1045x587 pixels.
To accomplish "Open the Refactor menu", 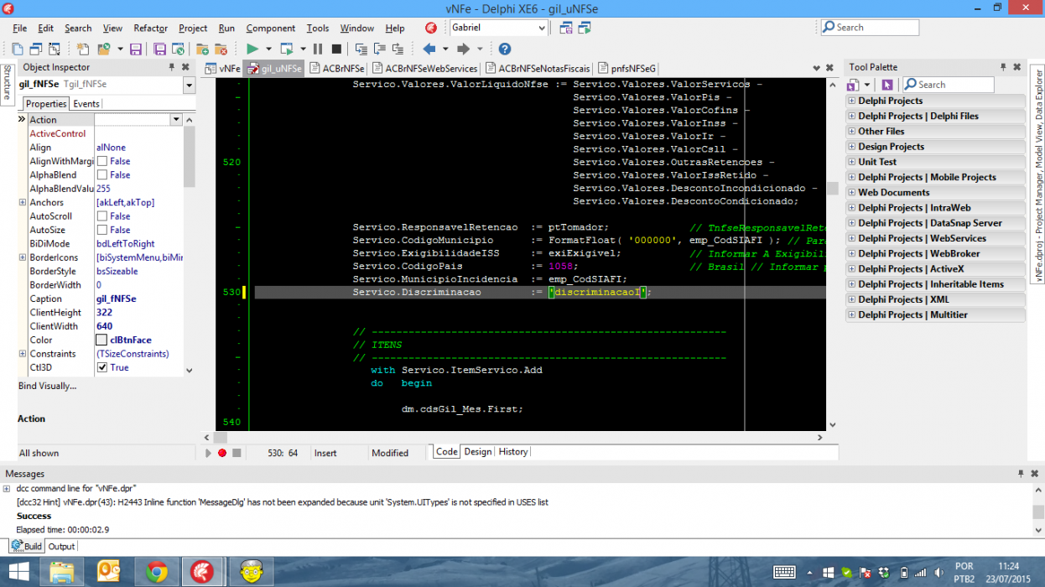I will pos(151,28).
